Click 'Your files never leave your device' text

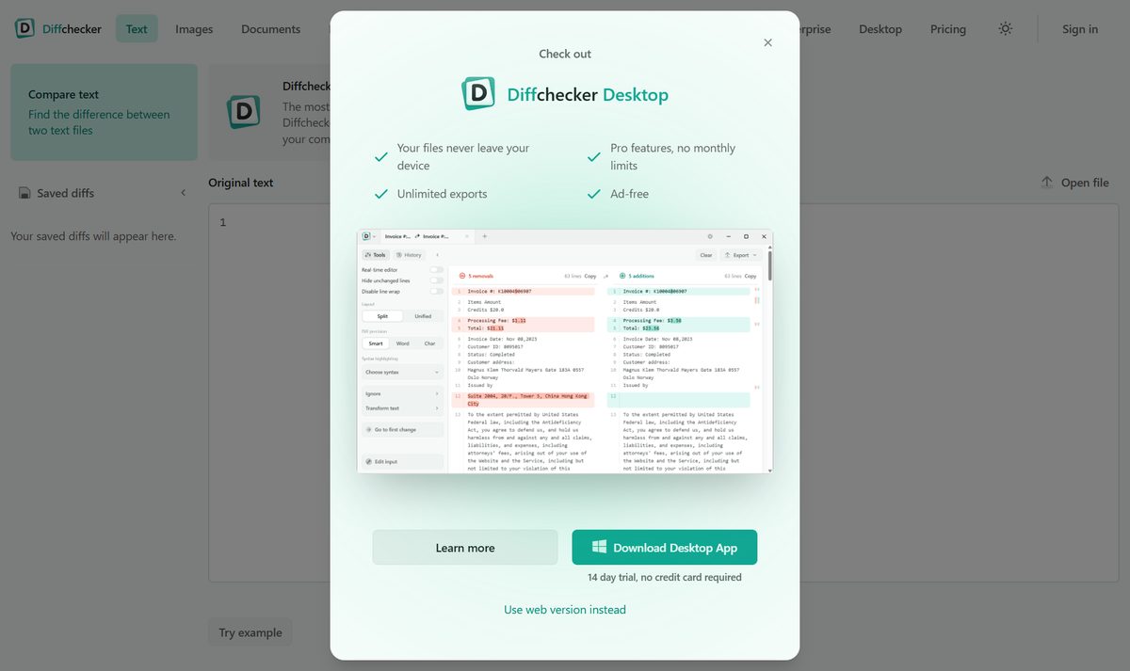(463, 156)
